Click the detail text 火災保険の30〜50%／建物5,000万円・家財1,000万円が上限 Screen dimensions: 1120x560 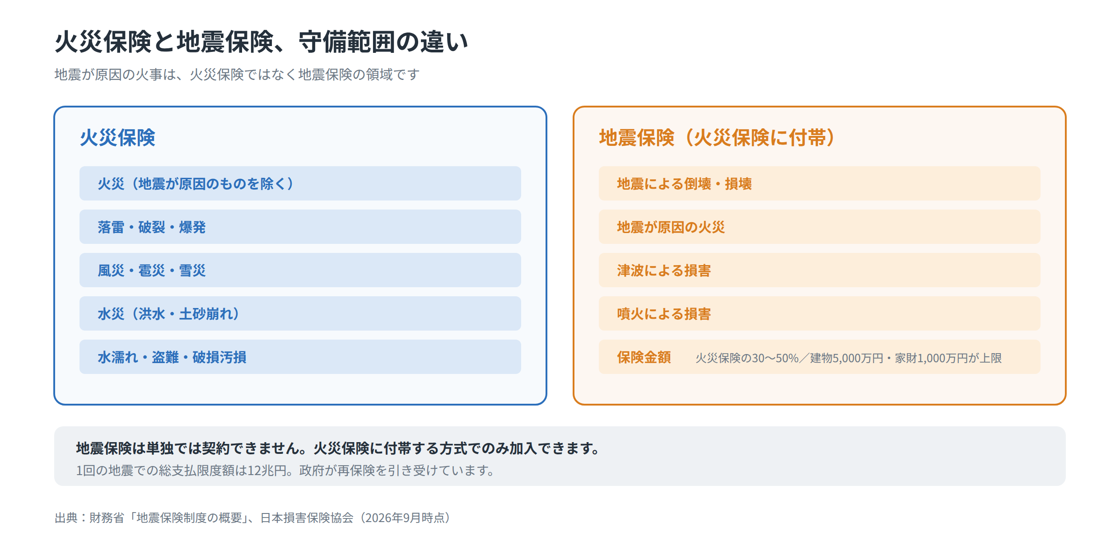849,358
